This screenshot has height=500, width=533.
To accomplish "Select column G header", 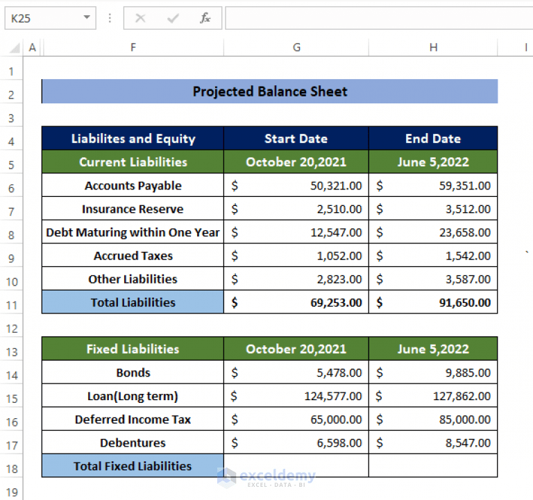I will 296,48.
